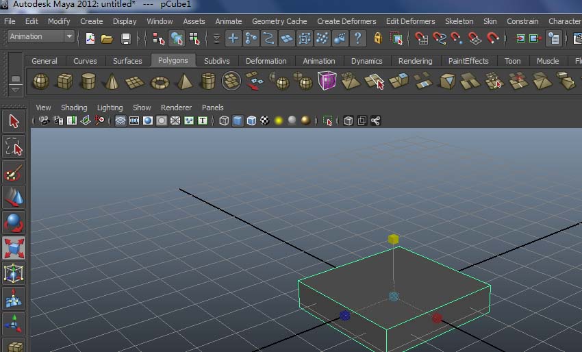The height and width of the screenshot is (352, 582).
Task: Select the Paint Selection tool
Action: [x=14, y=173]
